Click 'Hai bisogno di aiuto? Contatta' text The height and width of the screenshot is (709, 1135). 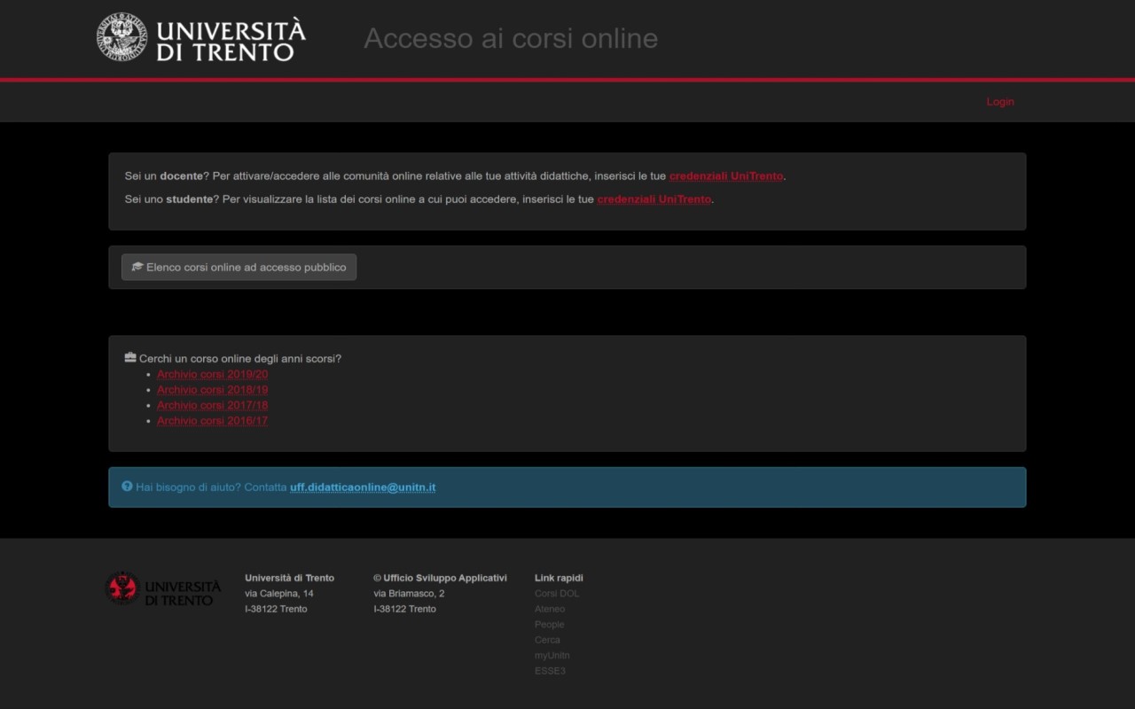point(211,487)
